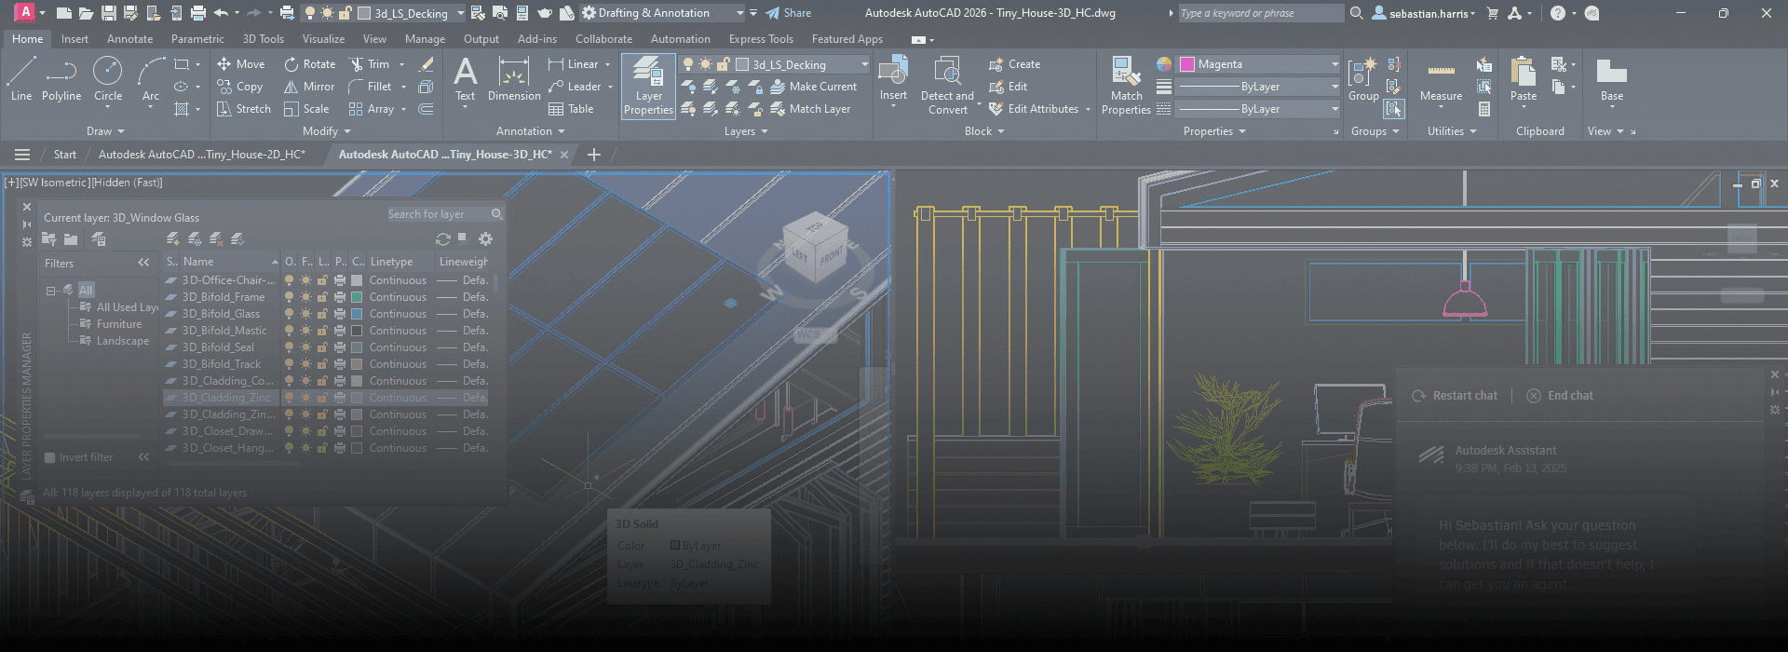Collapse the All filters tree node
Image resolution: width=1788 pixels, height=652 pixels.
[51, 291]
